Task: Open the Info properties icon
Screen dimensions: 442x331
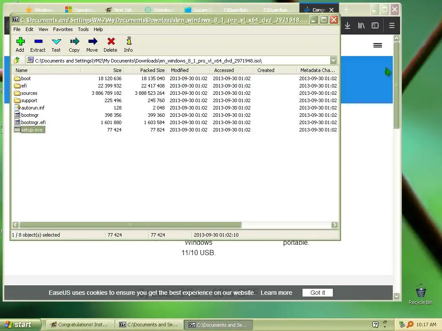Action: click(128, 44)
